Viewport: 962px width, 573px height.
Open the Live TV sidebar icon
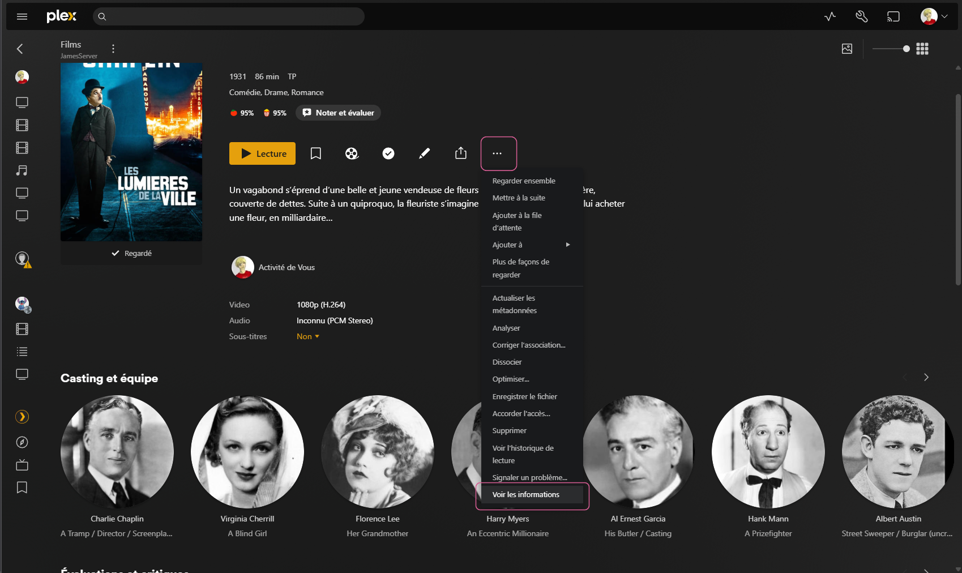[x=22, y=465]
